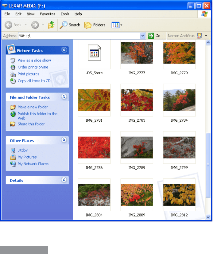Collapse the File and Folder Tasks panel
This screenshot has height=254, width=221.
(64, 97)
